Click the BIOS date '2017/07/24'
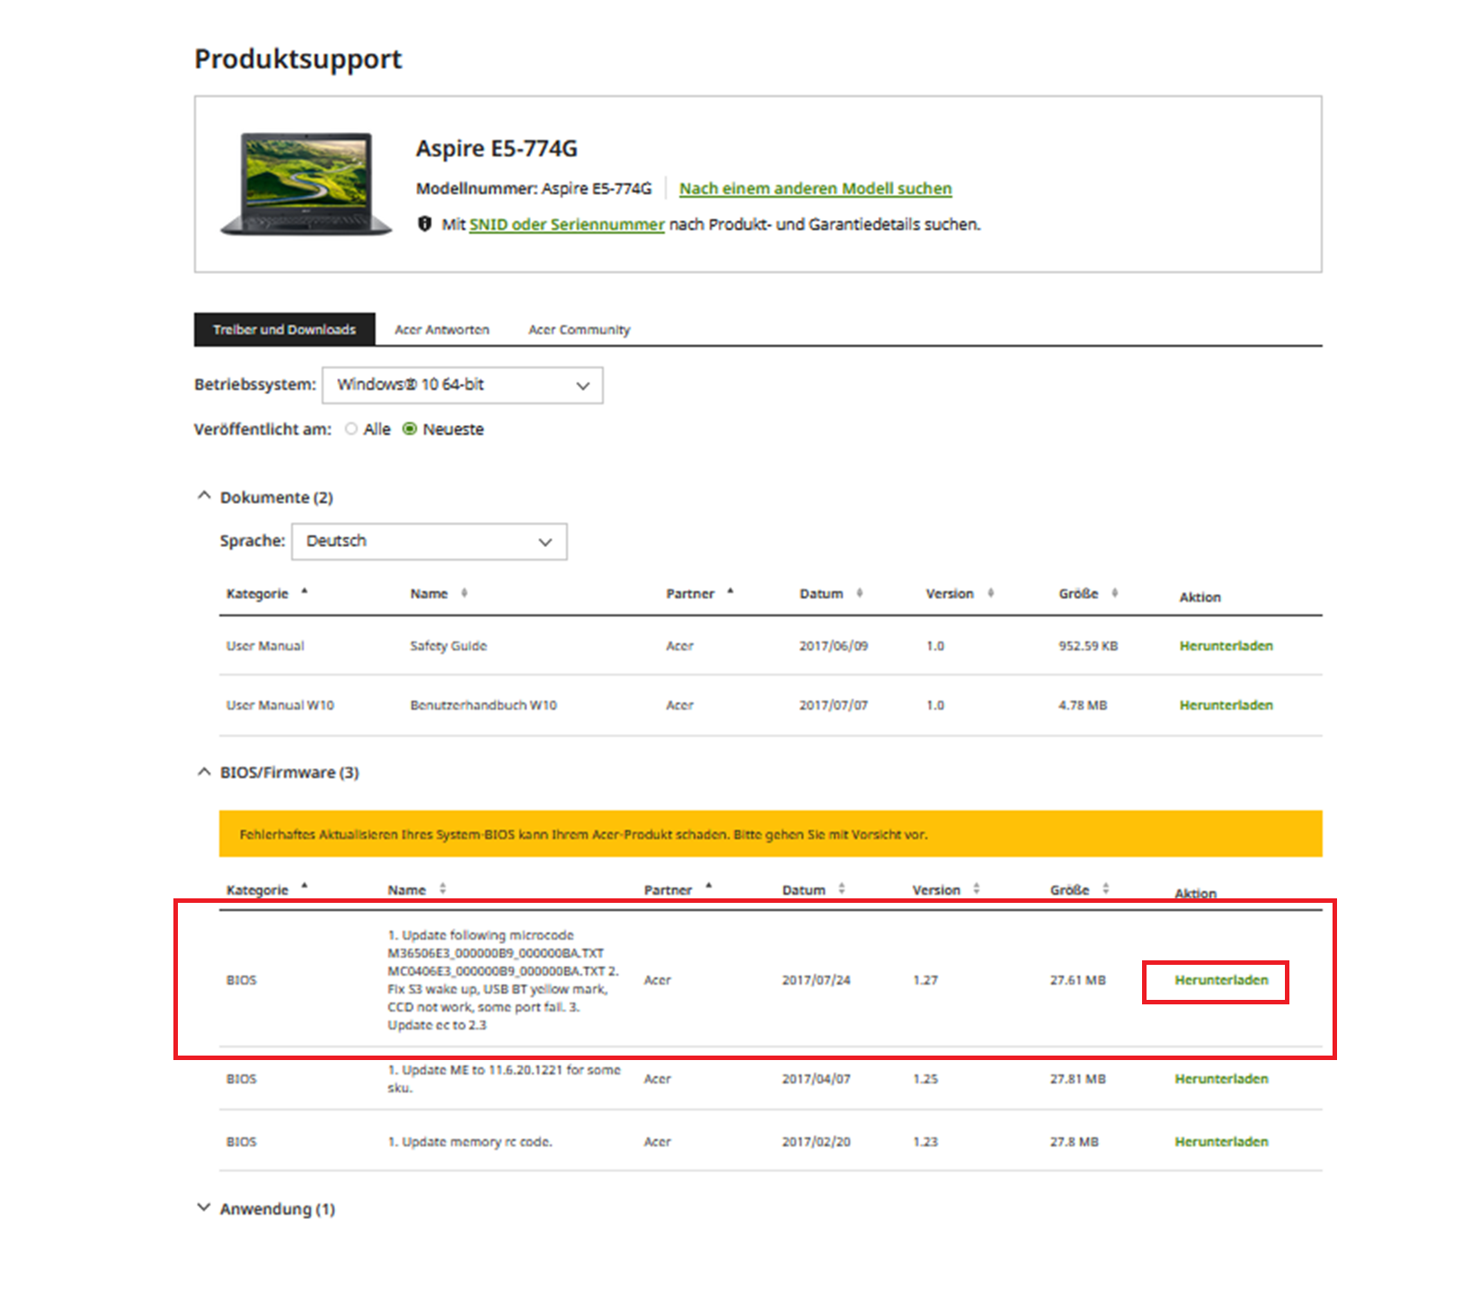The image size is (1479, 1308). [x=816, y=980]
